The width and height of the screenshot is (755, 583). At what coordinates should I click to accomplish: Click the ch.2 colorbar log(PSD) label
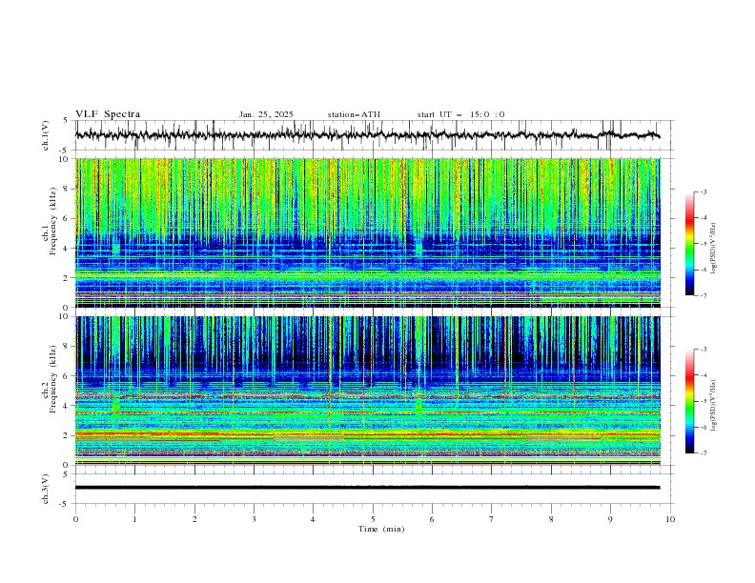(x=714, y=406)
